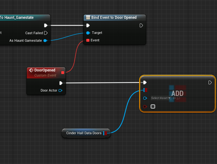
Task: Toggle the boolean value checkbox on ADD node
Action: [x=153, y=107]
